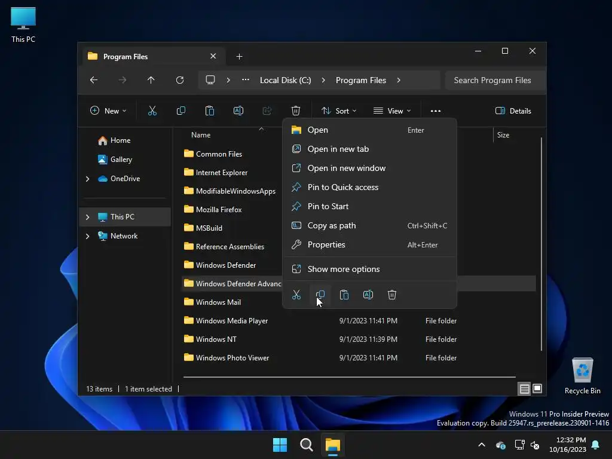Open the This PC desktop icon
612x459 pixels.
[23, 25]
